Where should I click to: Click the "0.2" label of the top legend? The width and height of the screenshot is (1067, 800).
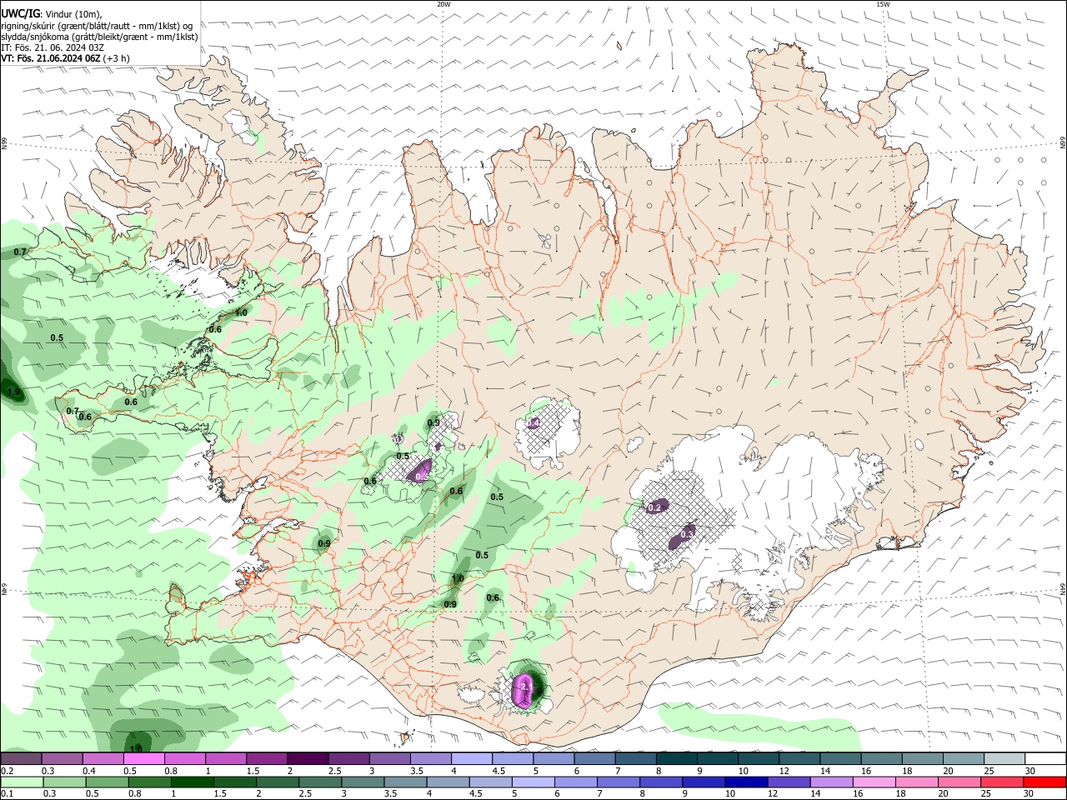coord(7,771)
